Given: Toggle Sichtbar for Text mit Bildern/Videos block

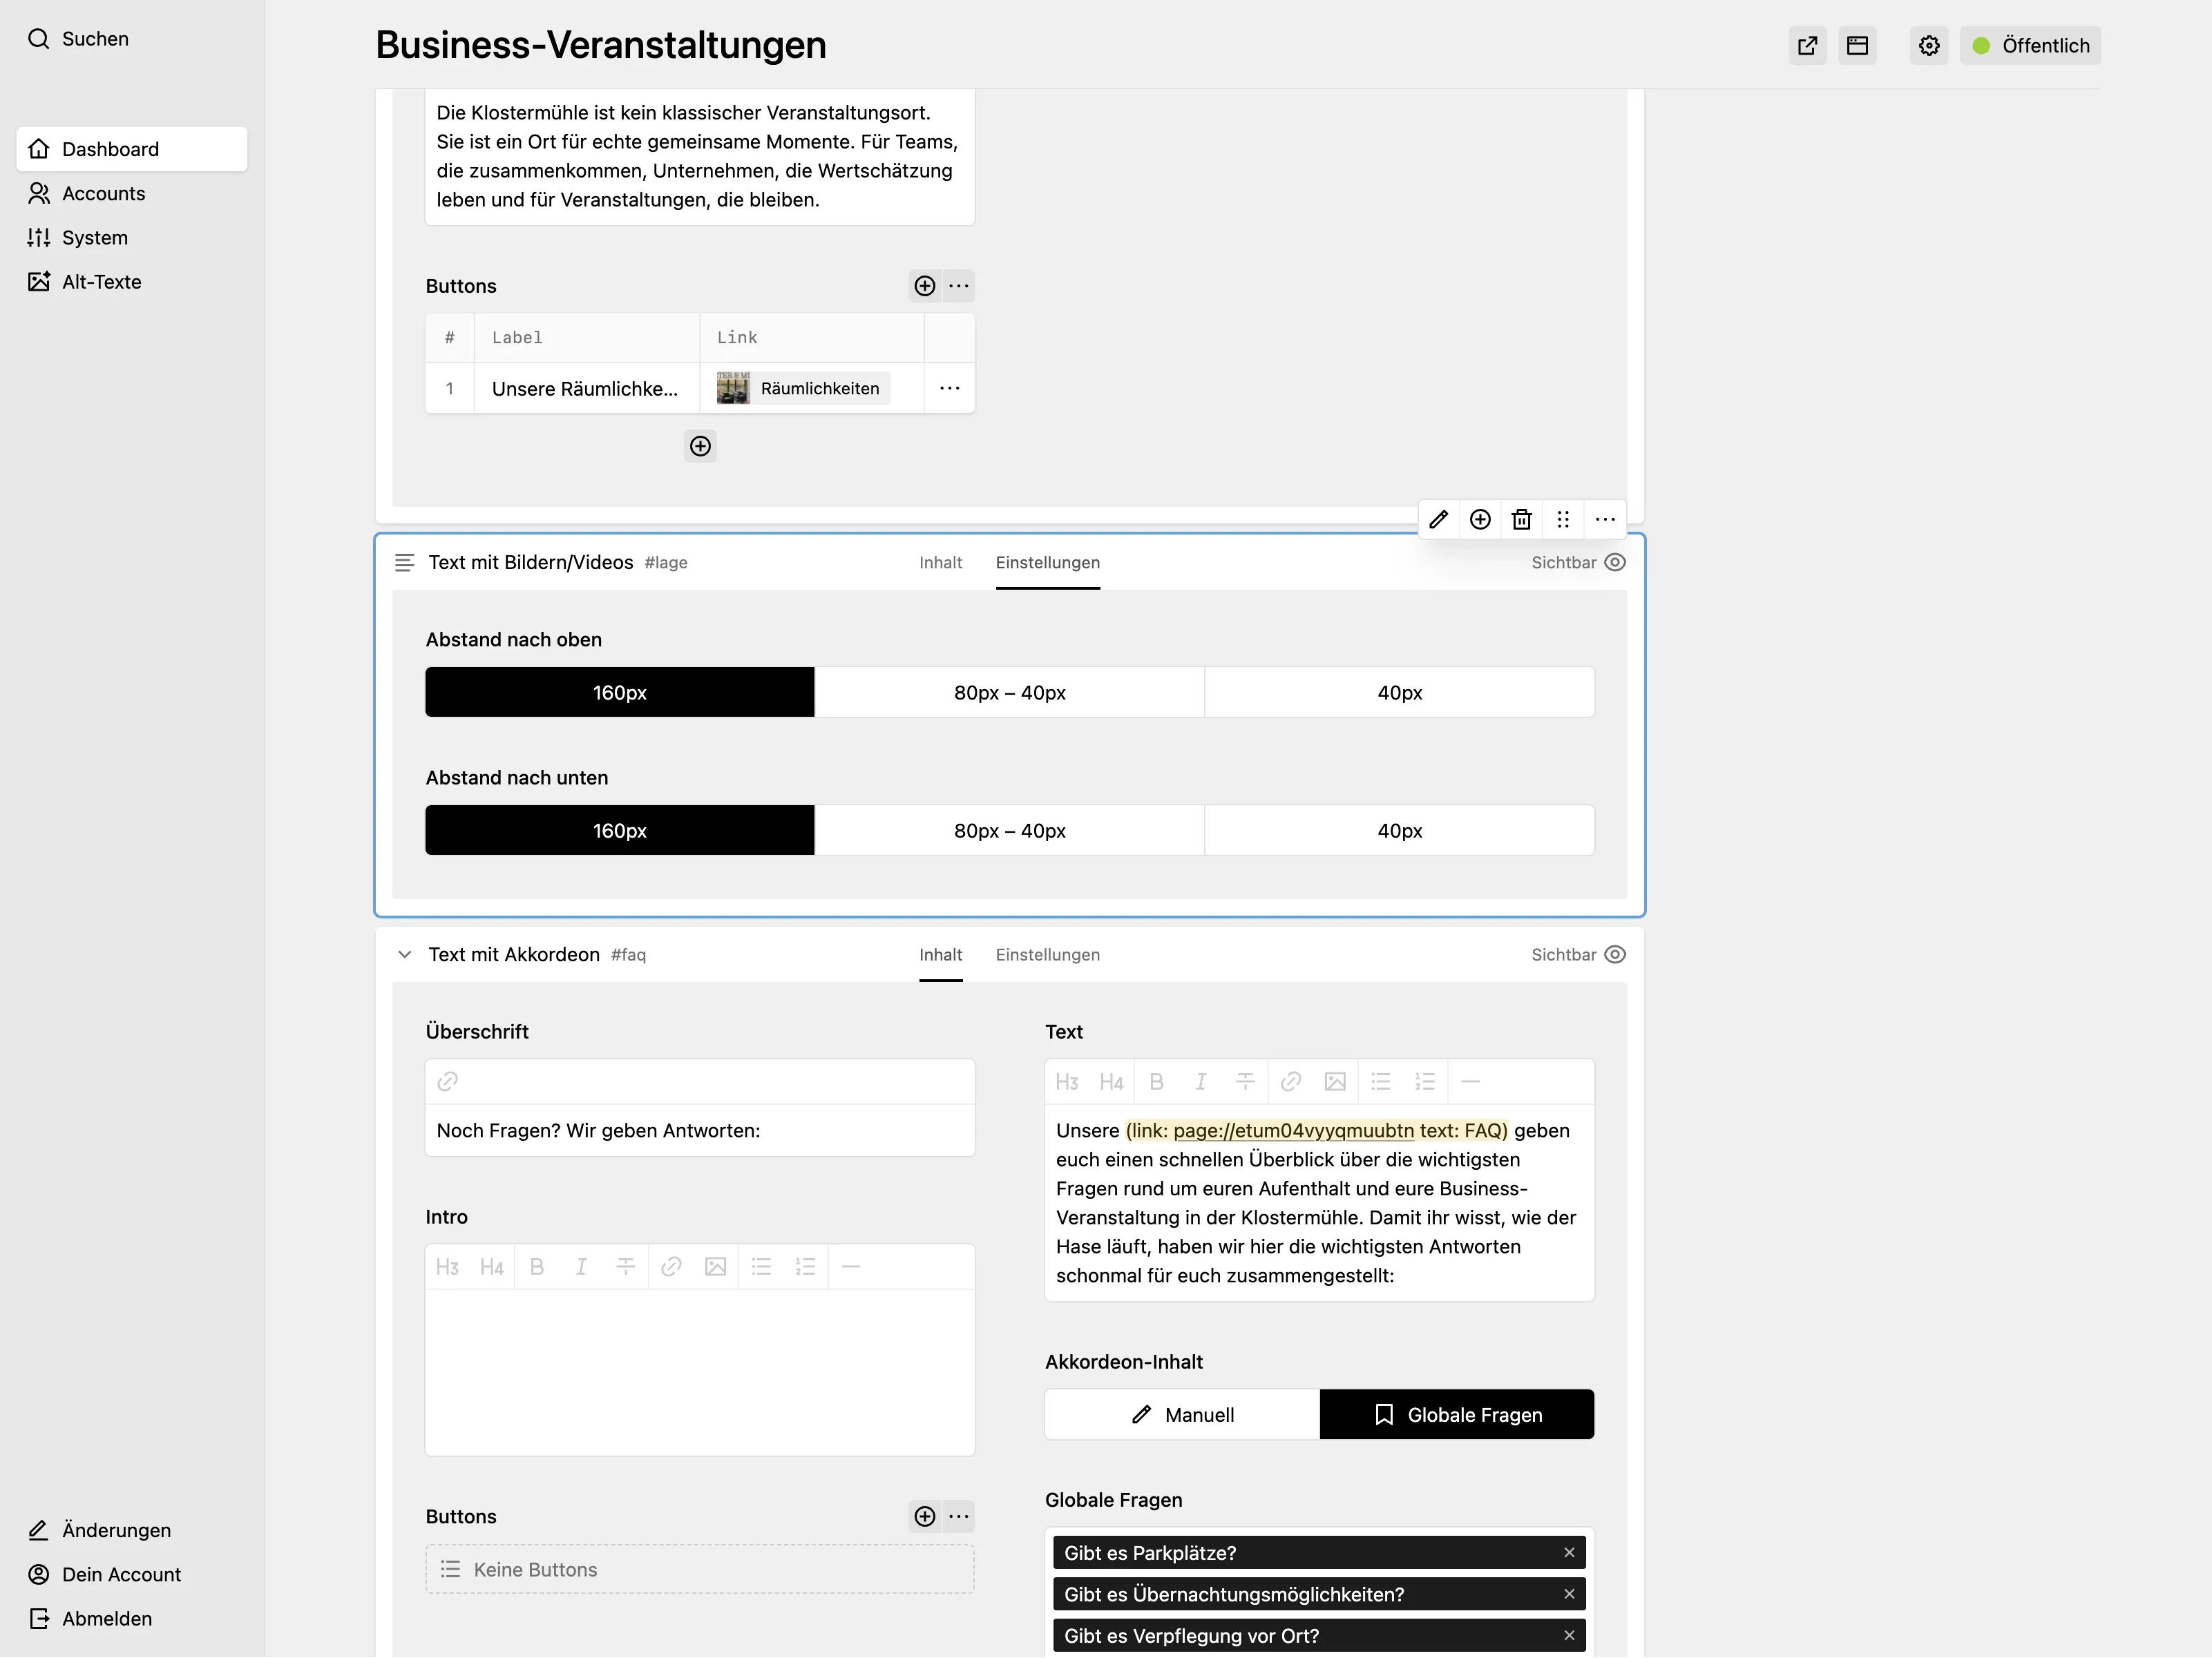Looking at the screenshot, I should click(x=1578, y=563).
